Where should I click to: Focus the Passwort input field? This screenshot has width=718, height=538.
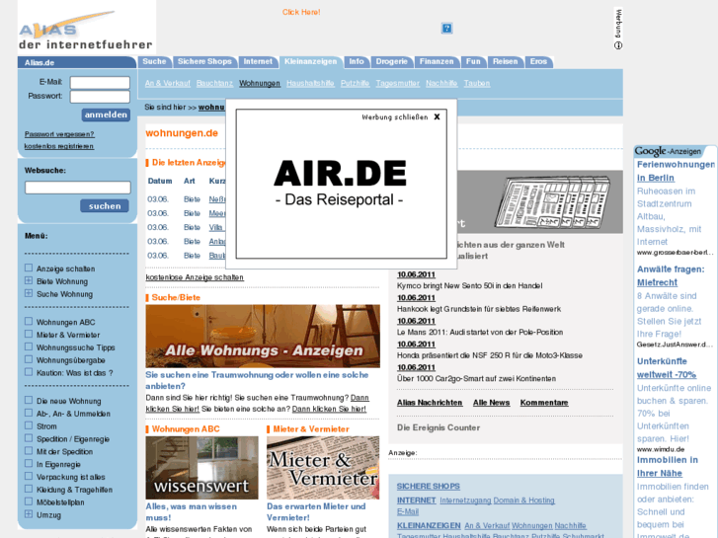[x=100, y=97]
